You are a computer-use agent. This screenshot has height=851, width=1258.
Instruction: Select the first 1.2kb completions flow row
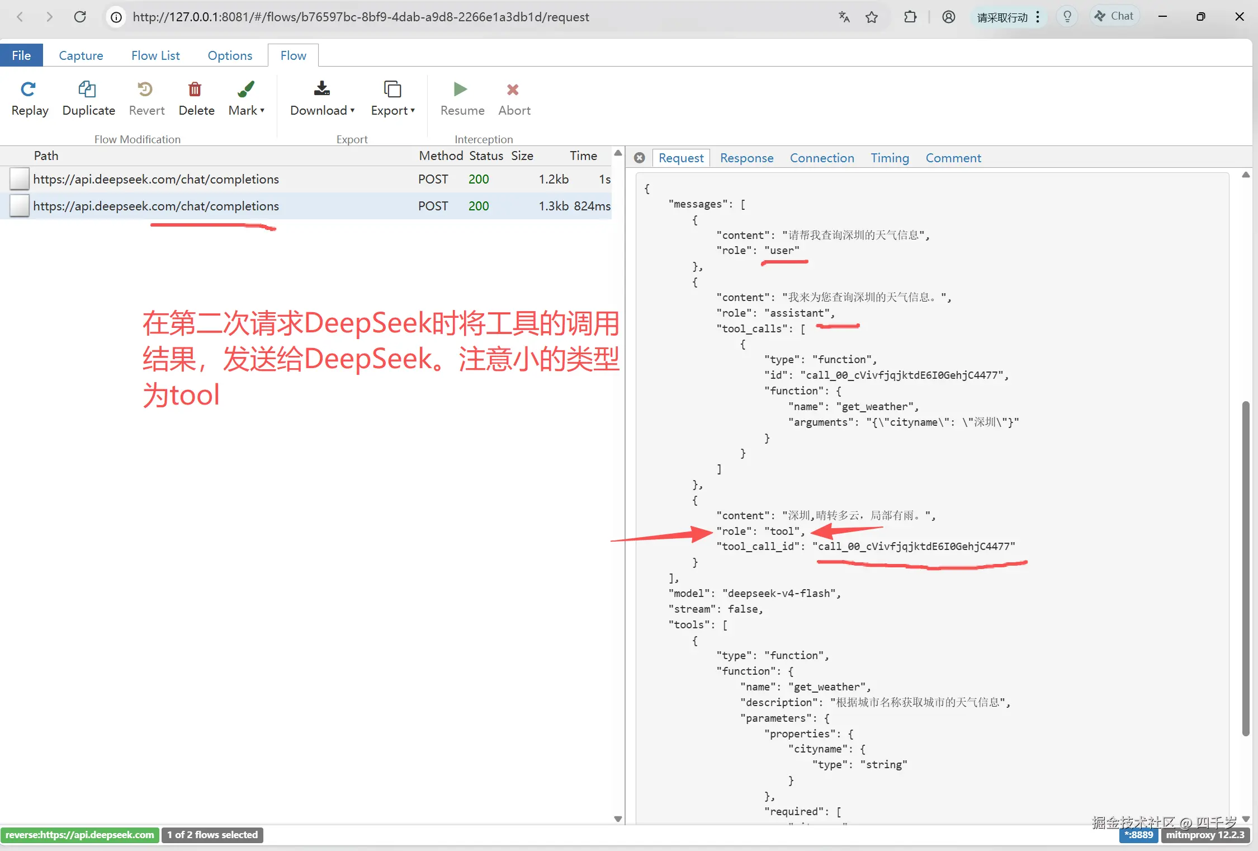click(306, 179)
